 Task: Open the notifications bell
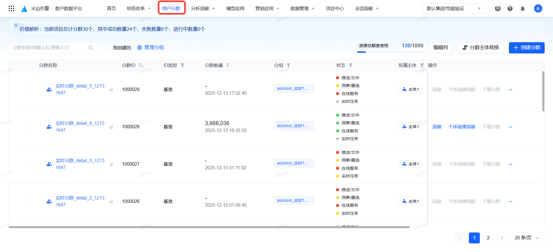(x=522, y=9)
